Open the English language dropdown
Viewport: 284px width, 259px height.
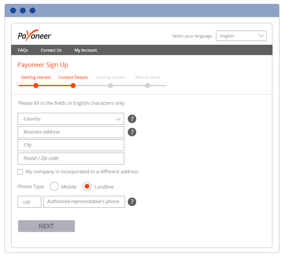241,36
